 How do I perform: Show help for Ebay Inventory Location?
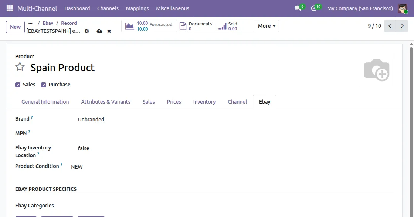tap(38, 154)
